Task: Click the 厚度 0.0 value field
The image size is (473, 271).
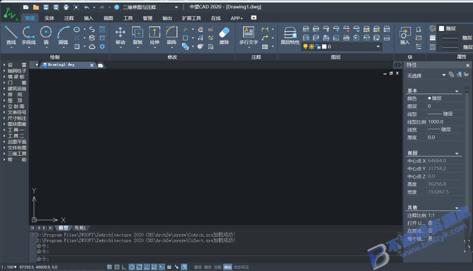Action: coord(444,138)
